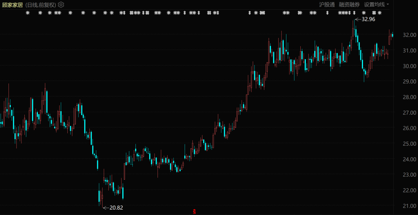Change period via the (日线,前复权) label
This screenshot has height=215, width=418.
point(41,5)
